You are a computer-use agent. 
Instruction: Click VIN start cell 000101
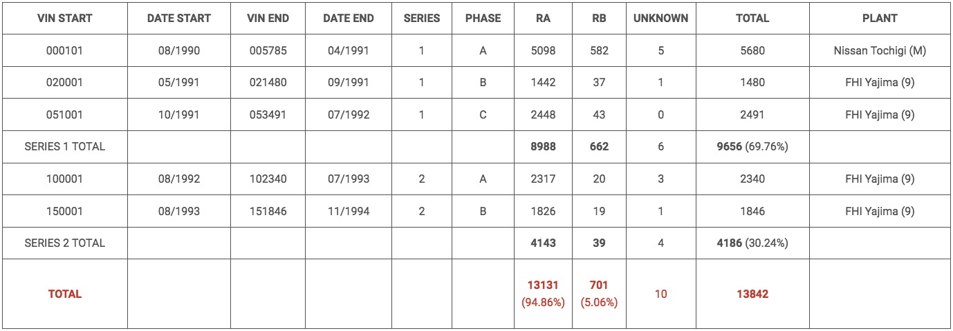(65, 50)
